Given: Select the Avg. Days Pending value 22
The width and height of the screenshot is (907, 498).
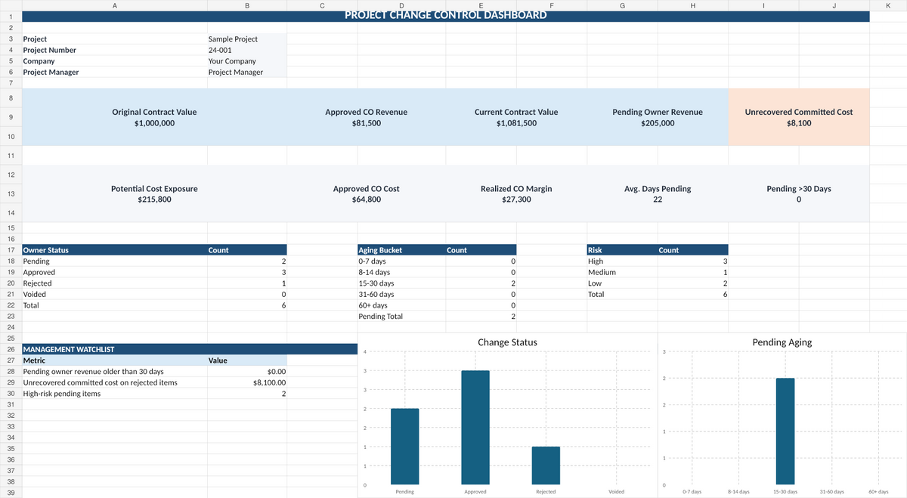Looking at the screenshot, I should tap(658, 200).
